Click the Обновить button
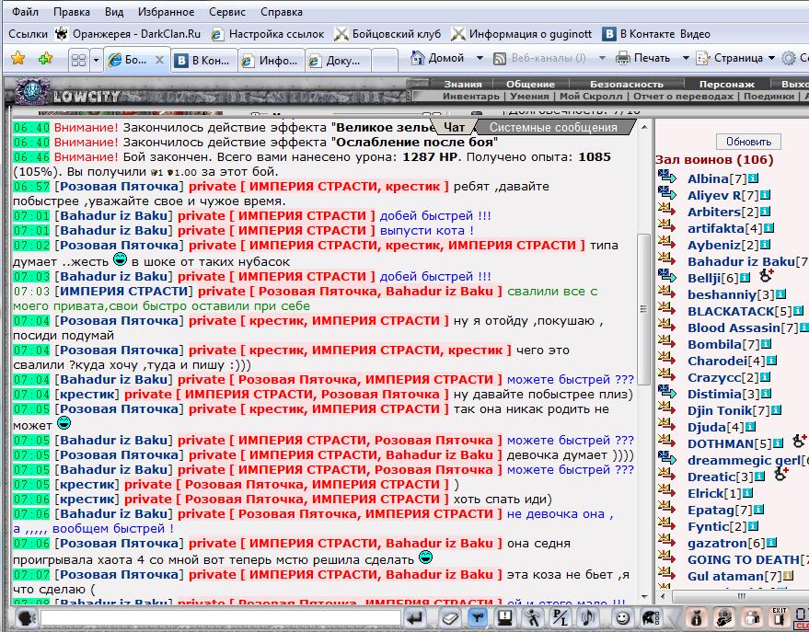The image size is (809, 632). pyautogui.click(x=748, y=142)
